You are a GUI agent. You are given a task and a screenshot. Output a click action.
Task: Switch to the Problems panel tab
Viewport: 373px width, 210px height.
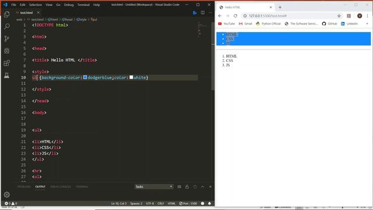click(24, 187)
